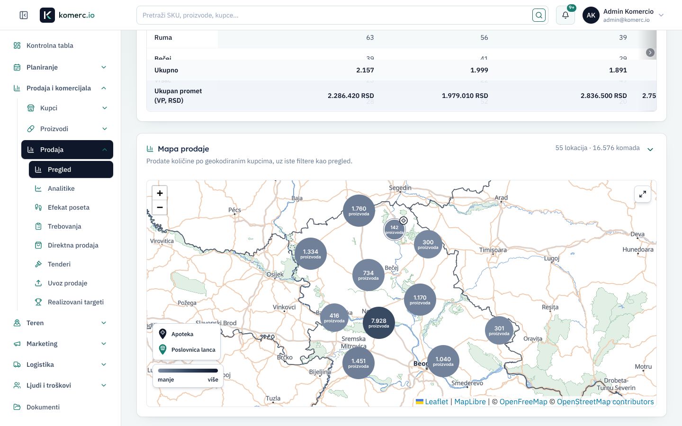Open Dokumenti in sidebar

pos(61,407)
